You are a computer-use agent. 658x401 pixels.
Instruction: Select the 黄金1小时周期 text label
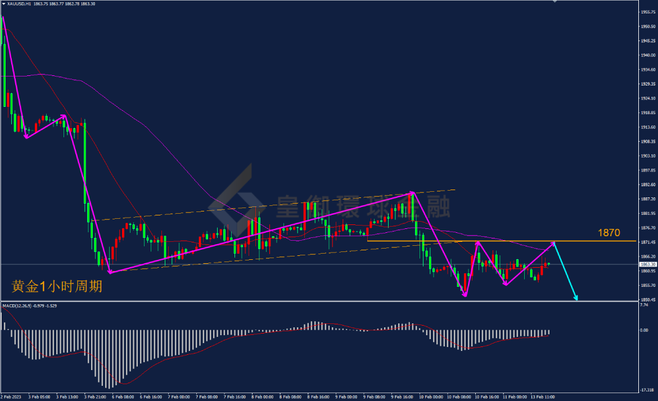(57, 286)
